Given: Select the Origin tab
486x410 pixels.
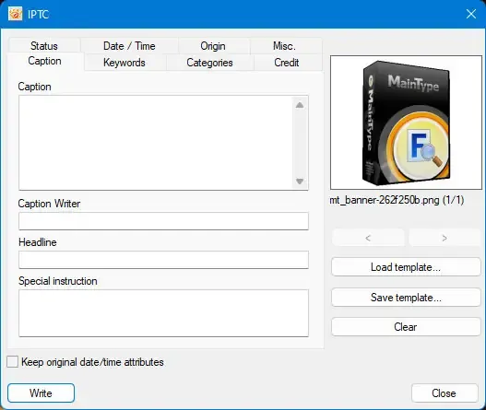Looking at the screenshot, I should pos(213,46).
